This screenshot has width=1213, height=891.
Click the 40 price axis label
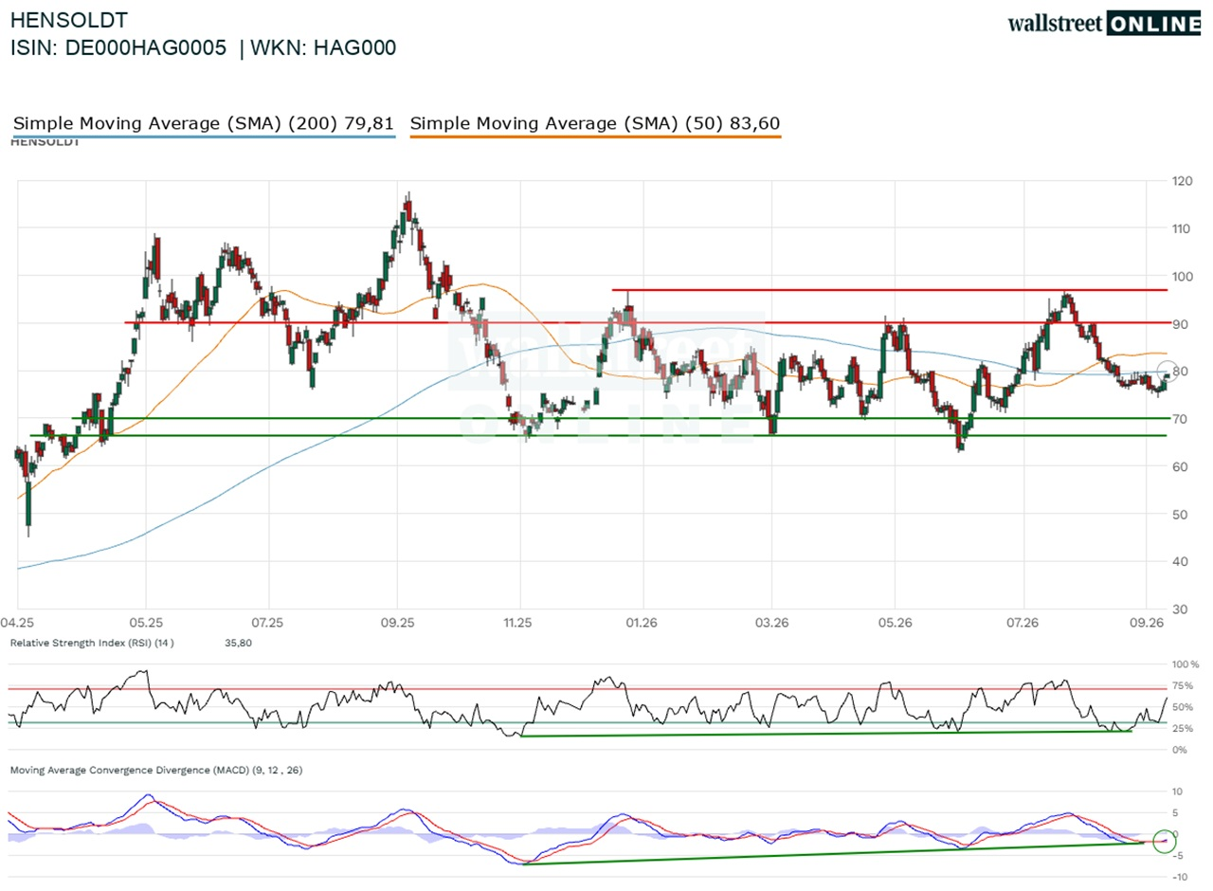[x=1179, y=562]
